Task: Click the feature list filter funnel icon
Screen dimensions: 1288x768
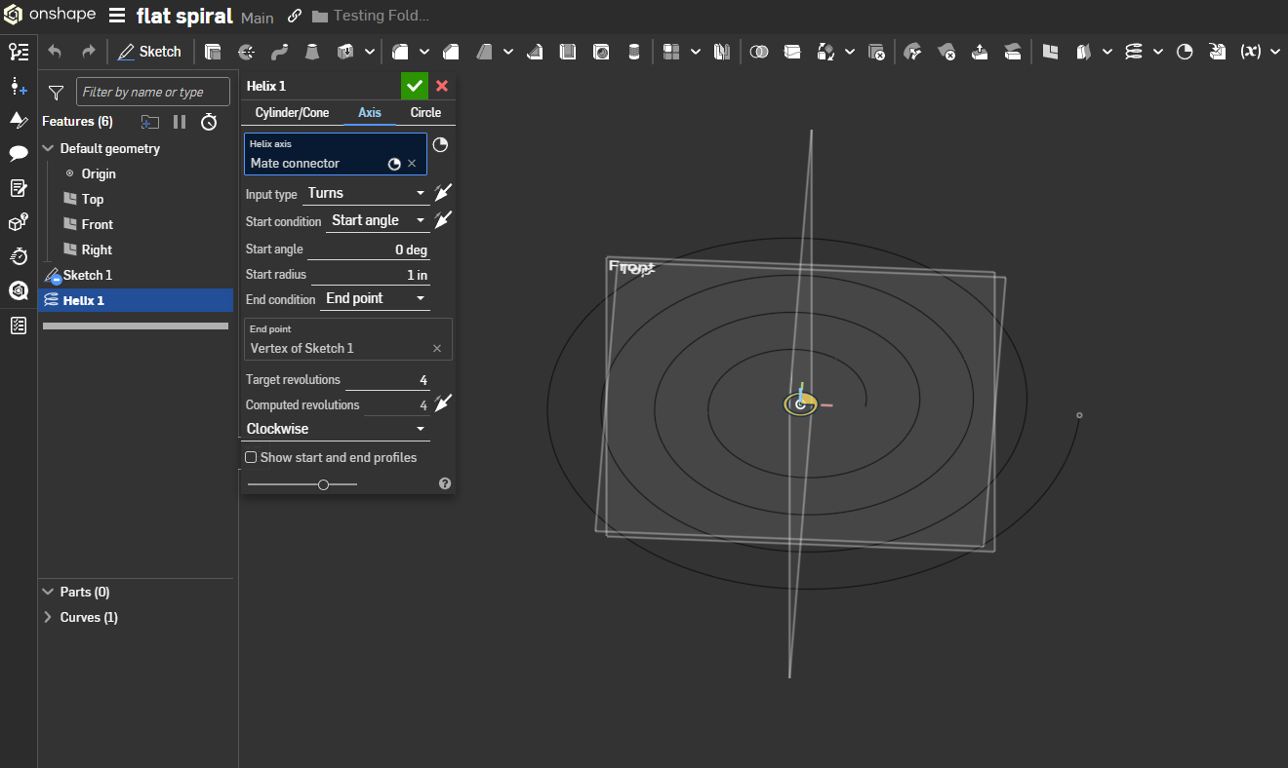Action: [x=57, y=93]
